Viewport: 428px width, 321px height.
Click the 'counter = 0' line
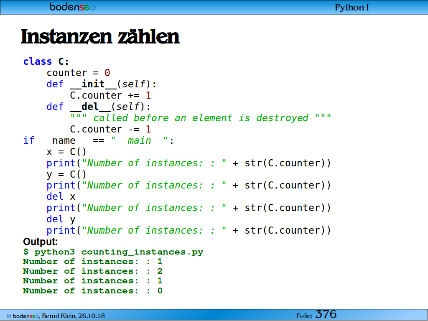tap(78, 73)
